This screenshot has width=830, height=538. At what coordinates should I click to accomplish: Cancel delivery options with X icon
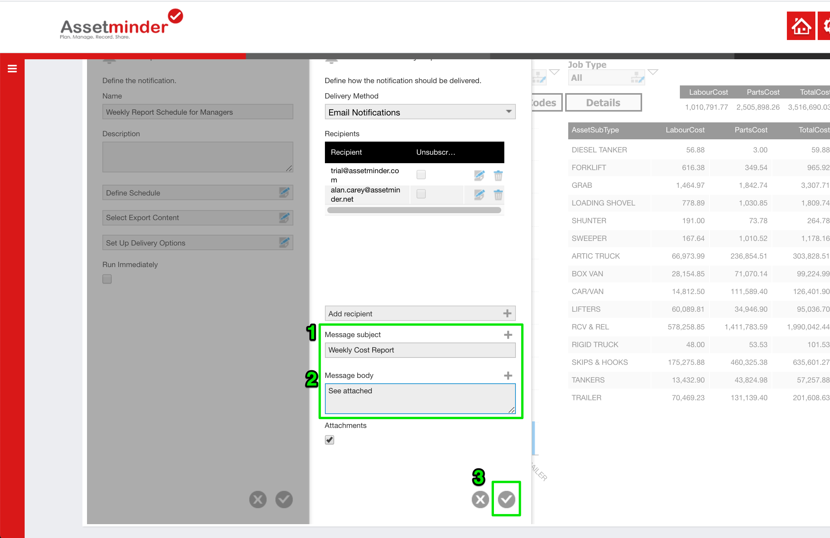480,500
